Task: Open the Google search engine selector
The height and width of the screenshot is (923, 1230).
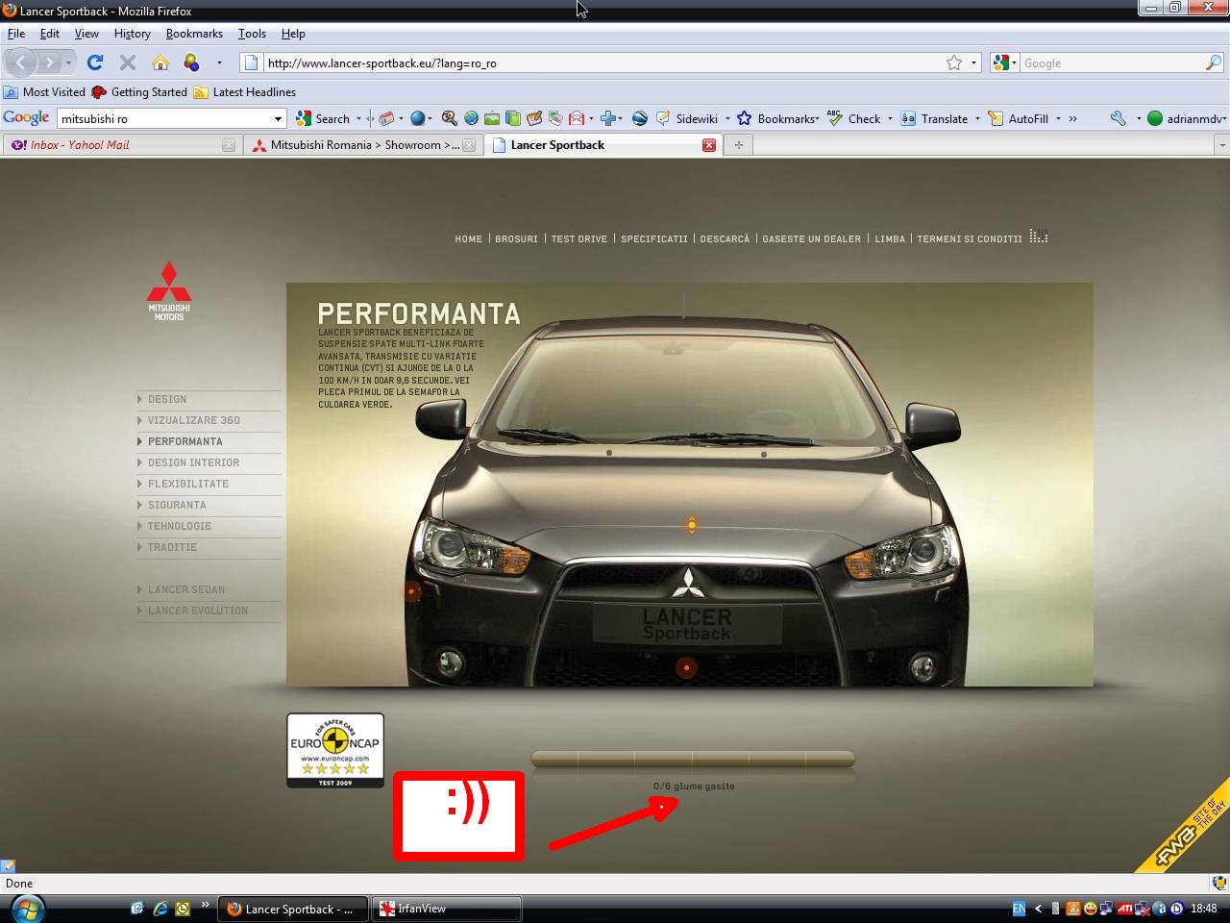Action: coord(1002,62)
